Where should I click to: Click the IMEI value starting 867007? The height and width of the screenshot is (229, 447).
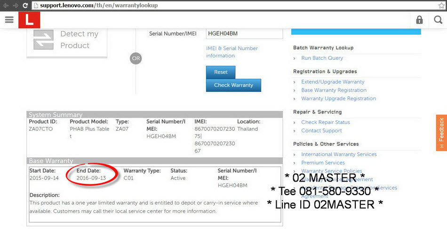pyautogui.click(x=215, y=140)
